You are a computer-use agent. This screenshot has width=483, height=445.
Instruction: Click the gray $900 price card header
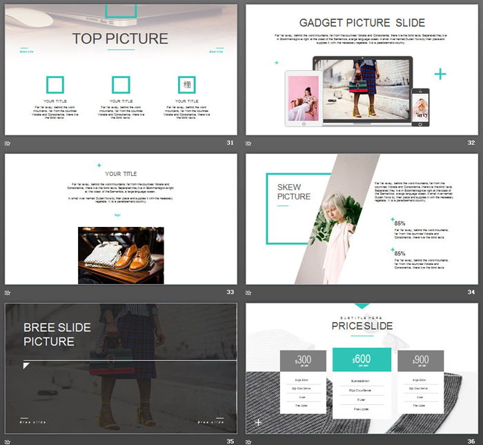pos(420,361)
